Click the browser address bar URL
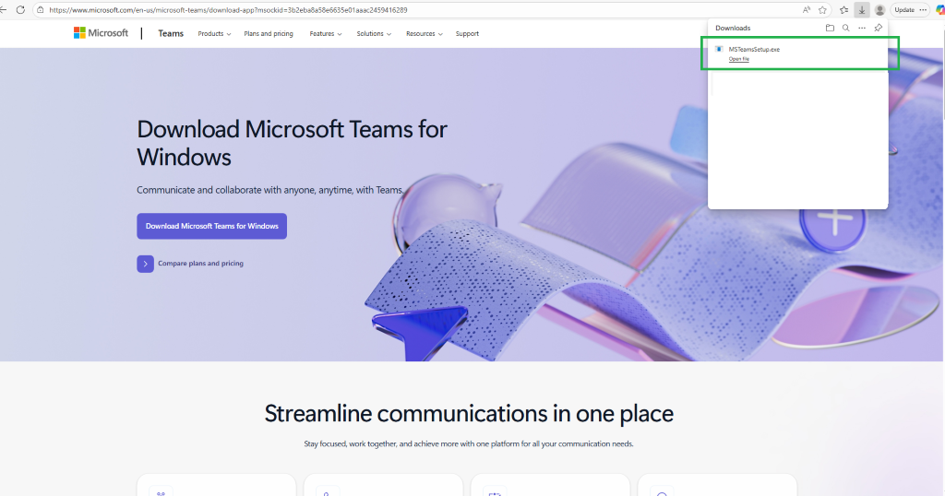 (x=228, y=9)
